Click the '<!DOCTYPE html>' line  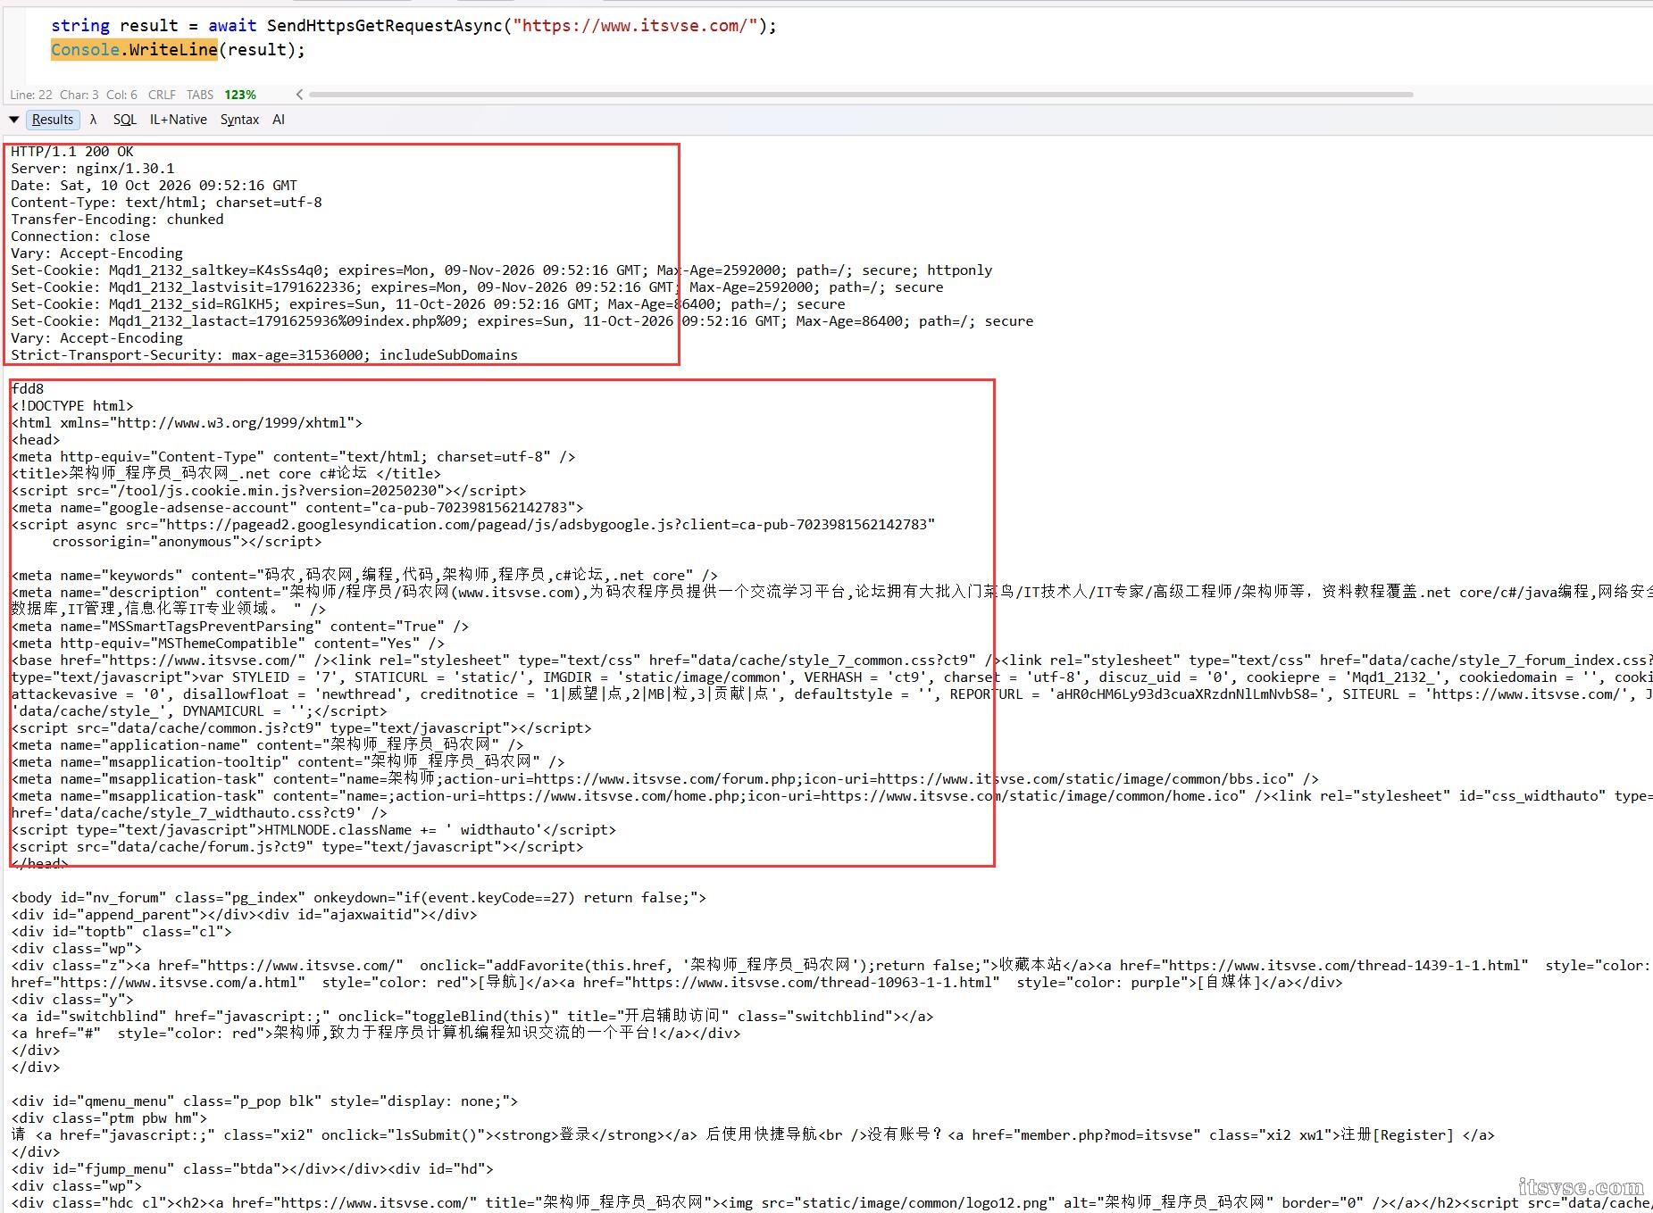click(x=72, y=406)
